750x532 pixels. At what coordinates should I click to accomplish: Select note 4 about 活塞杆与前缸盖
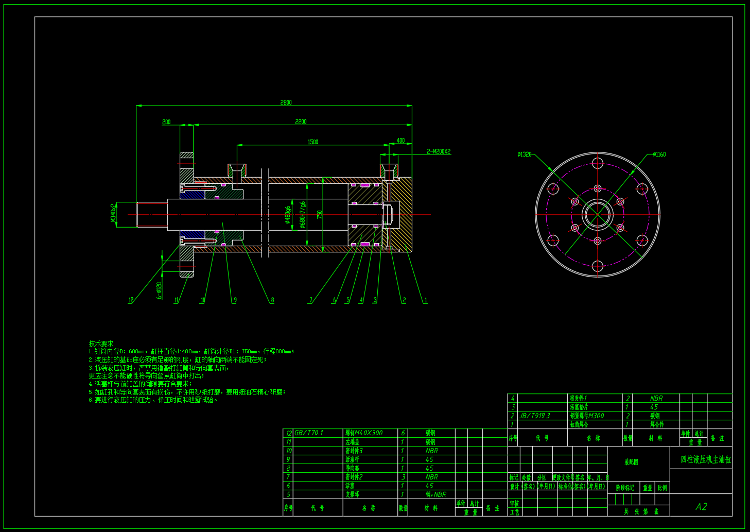[x=140, y=384]
